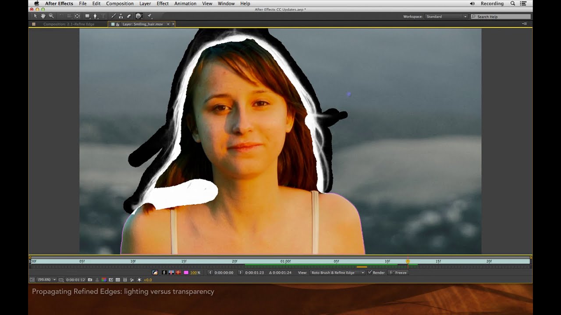Screen dimensions: 561x315
Task: Select the Unified Camera tool
Action: 69,16
